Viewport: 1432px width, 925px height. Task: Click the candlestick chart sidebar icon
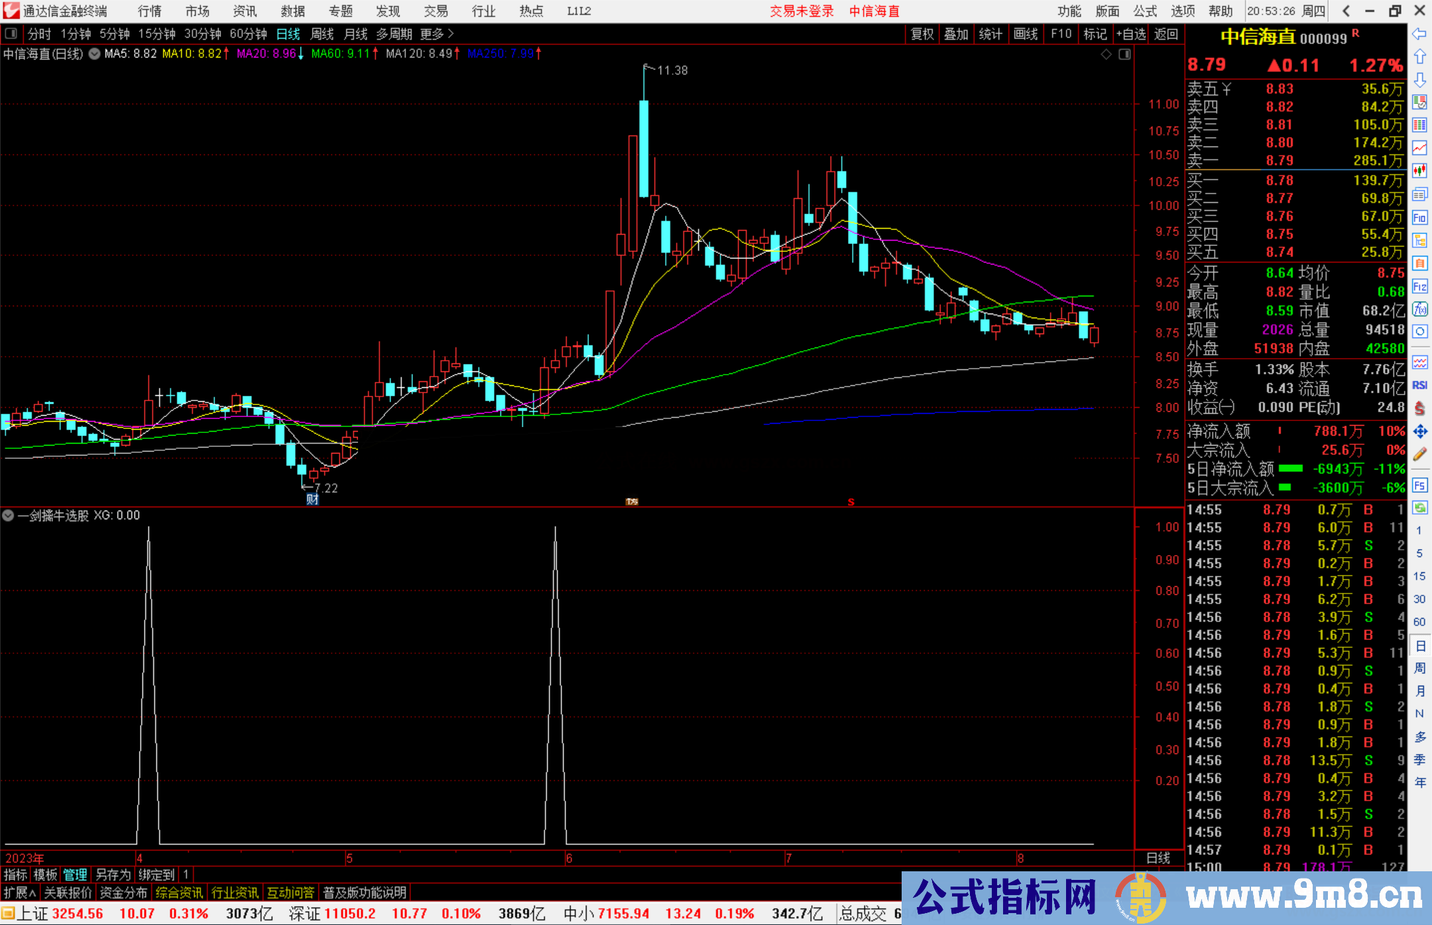[x=1419, y=171]
